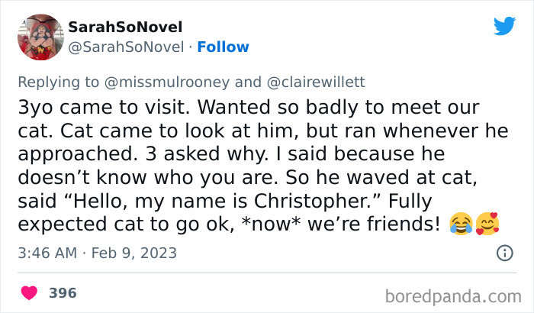The width and height of the screenshot is (534, 313).
Task: View the 396 likes count
Action: coord(63,292)
